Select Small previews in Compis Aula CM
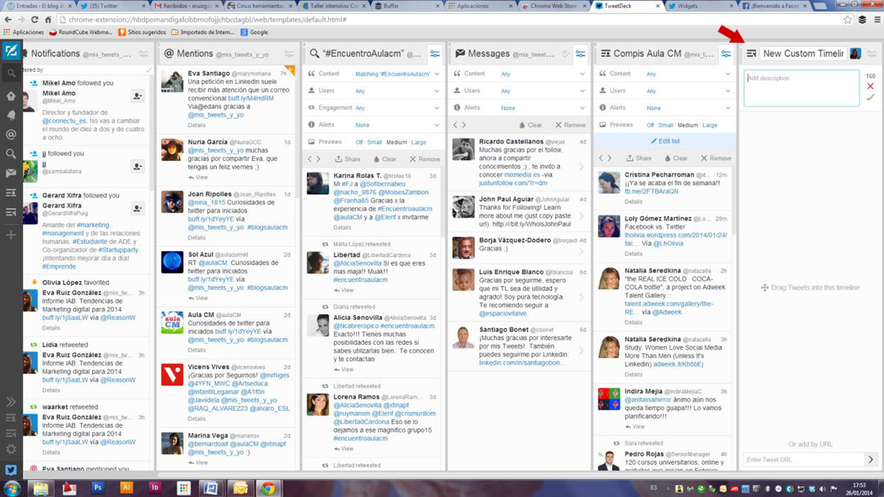This screenshot has height=497, width=884. point(666,125)
